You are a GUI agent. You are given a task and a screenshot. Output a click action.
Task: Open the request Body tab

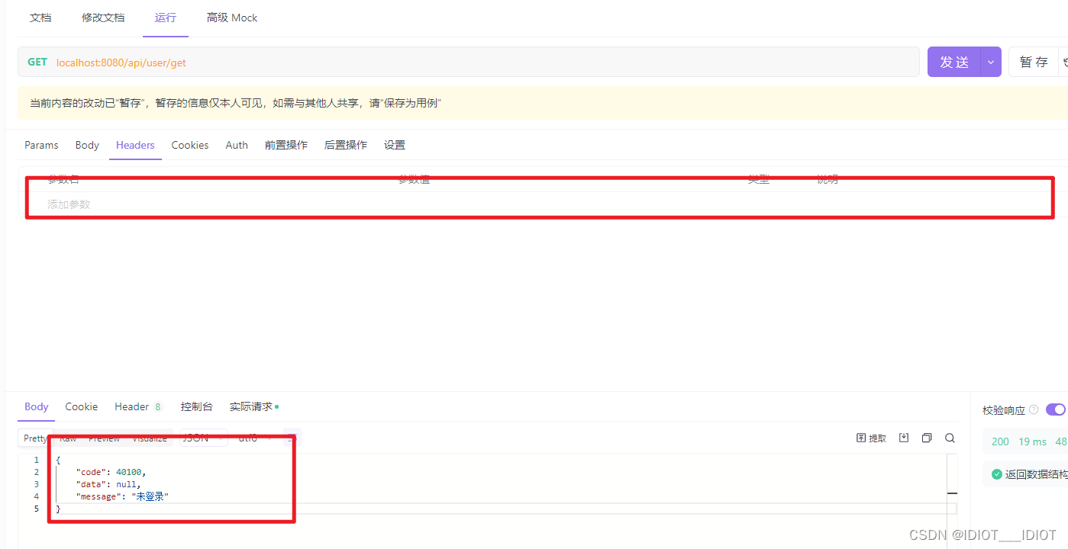tap(87, 145)
